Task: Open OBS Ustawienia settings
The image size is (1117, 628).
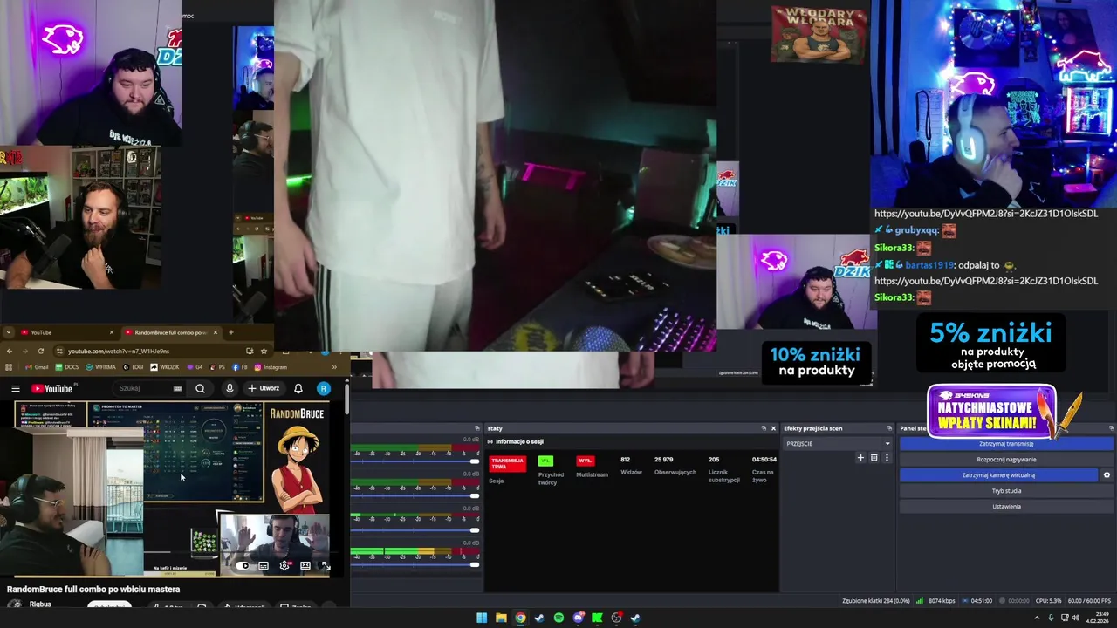Action: coord(1006,507)
